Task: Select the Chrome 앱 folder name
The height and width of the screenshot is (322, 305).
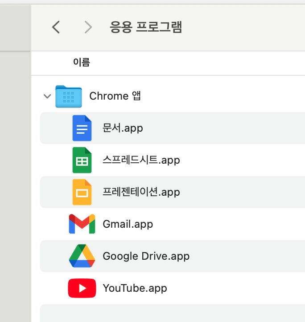Action: [x=115, y=96]
